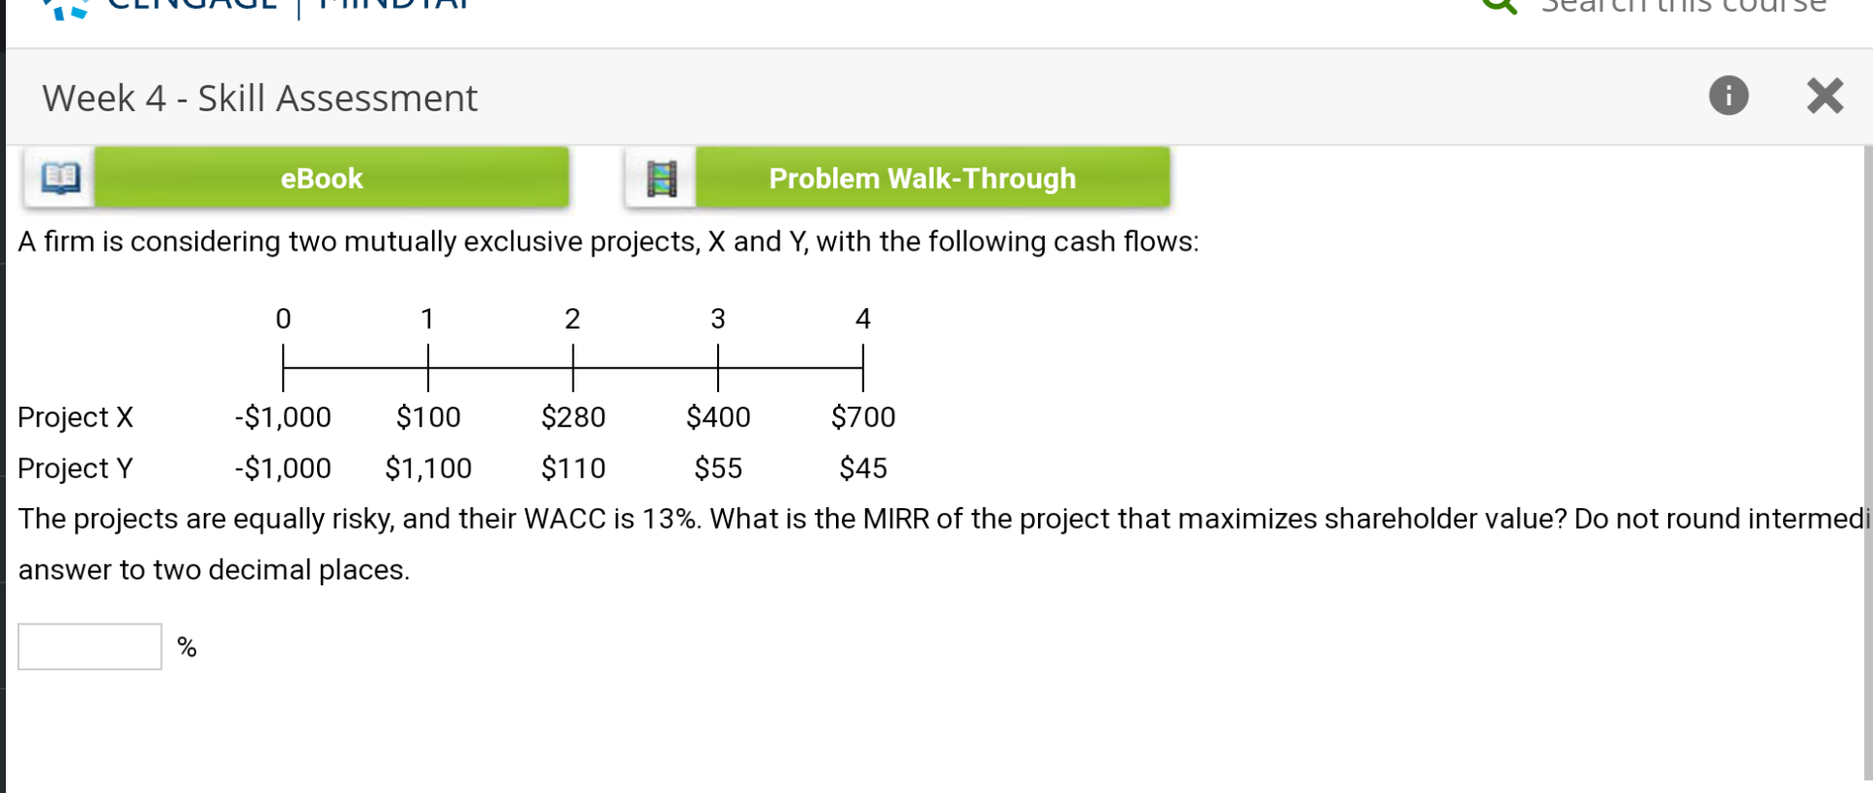Click the CENGAGE brand text

point(195,4)
